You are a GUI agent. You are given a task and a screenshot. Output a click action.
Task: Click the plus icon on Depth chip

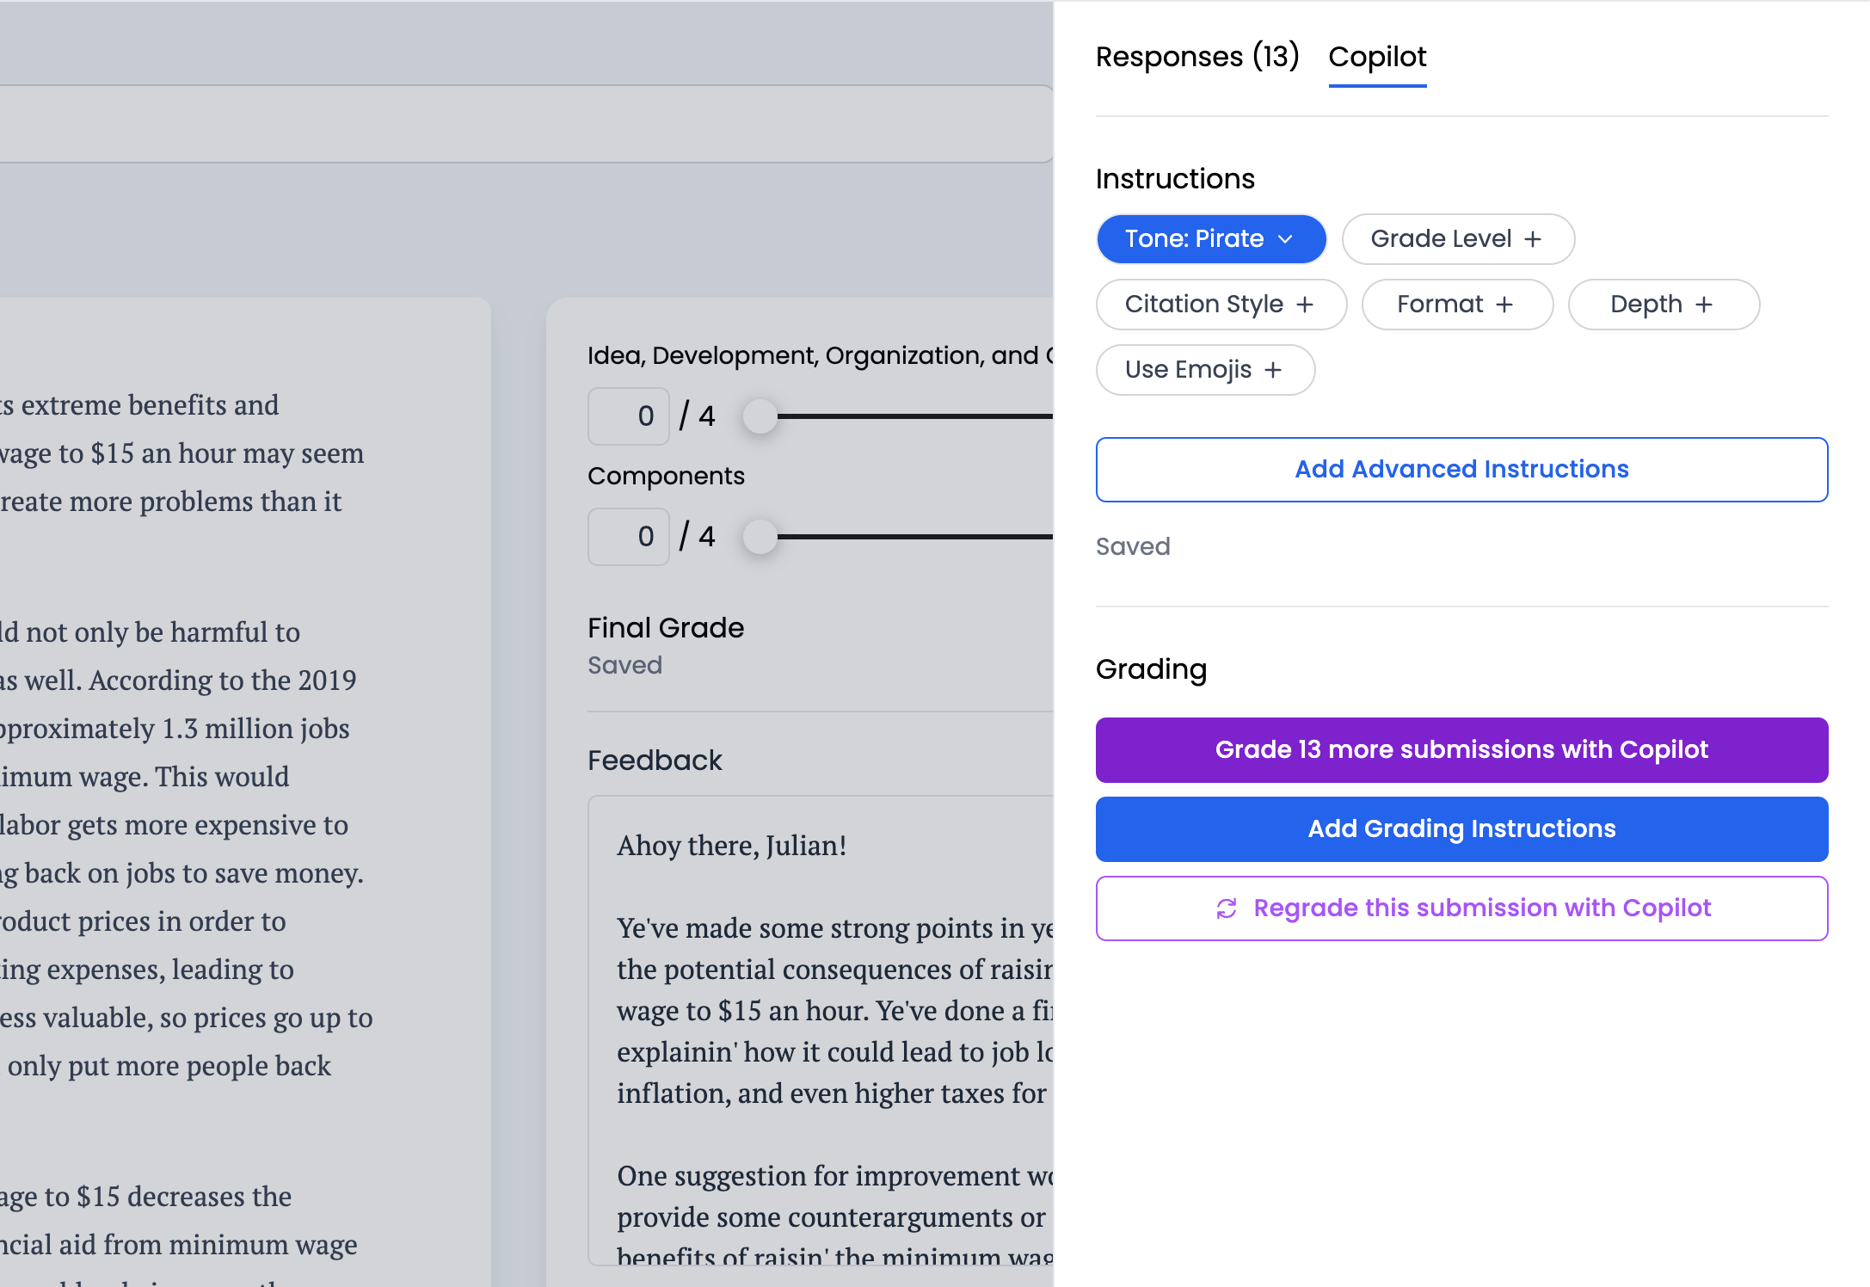pyautogui.click(x=1704, y=305)
